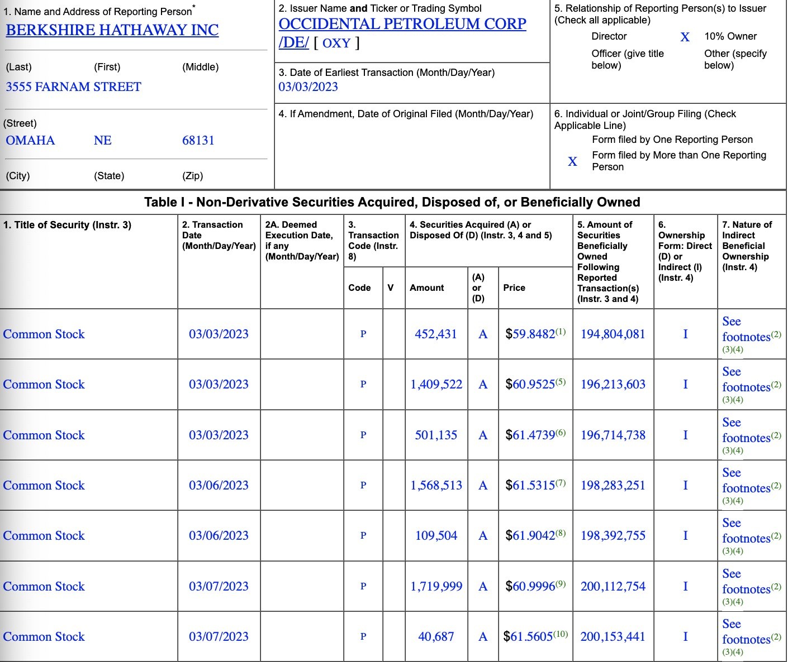This screenshot has width=788, height=662.
Task: Click date 03/06/2023 in the 109,504 row
Action: pos(219,536)
